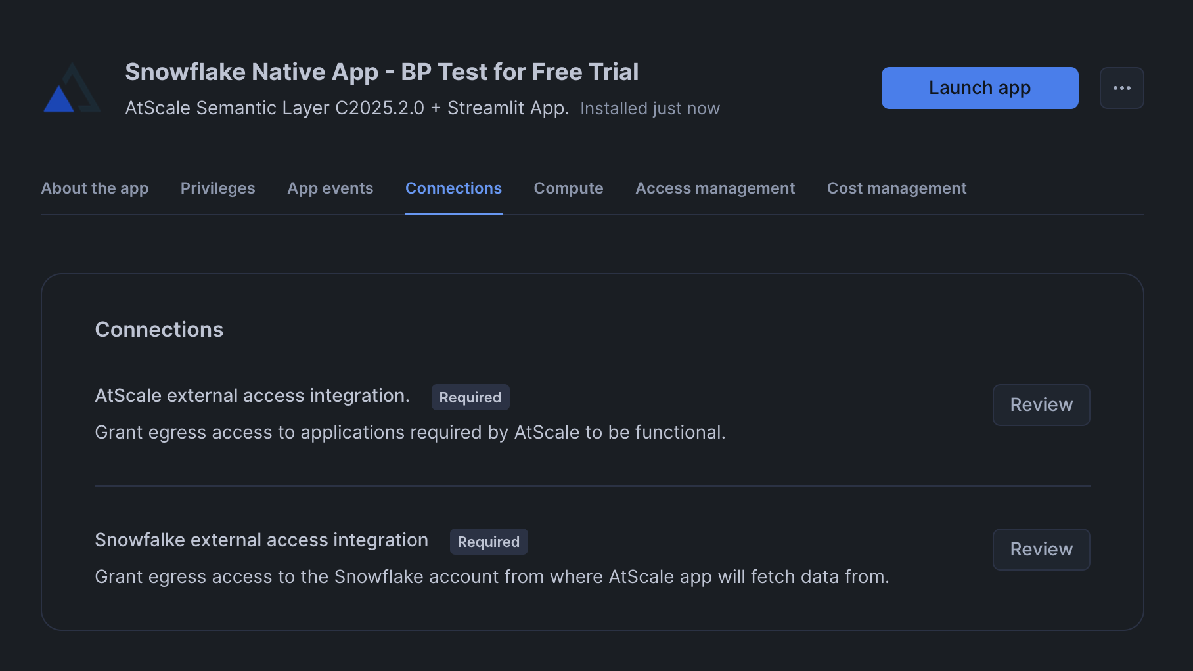
Task: Click the Connections section heading
Action: pyautogui.click(x=159, y=330)
